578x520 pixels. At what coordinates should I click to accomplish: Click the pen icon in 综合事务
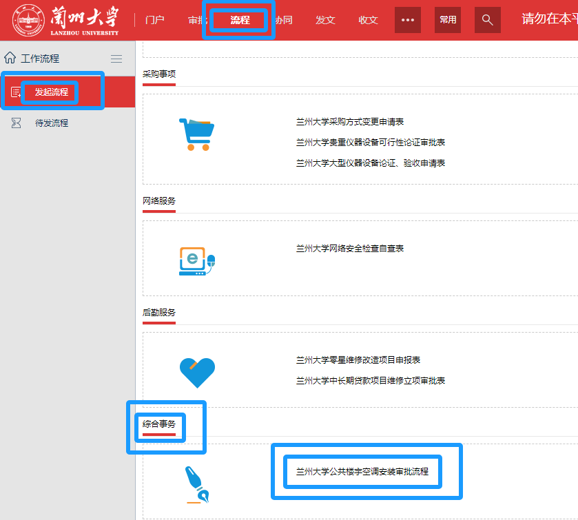[x=197, y=485]
